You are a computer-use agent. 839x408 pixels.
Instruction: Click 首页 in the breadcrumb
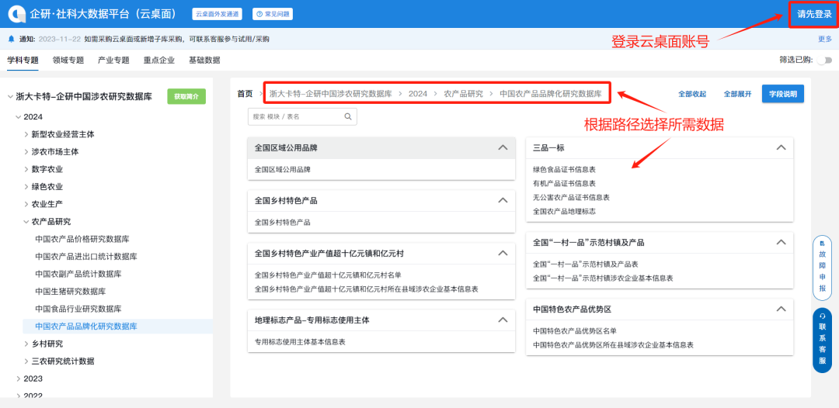point(245,93)
